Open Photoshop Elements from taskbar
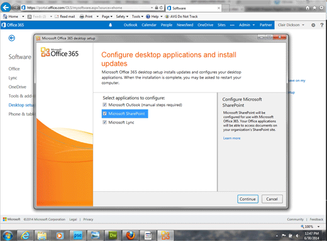Screen dimensions: 327x241 [77, 235]
